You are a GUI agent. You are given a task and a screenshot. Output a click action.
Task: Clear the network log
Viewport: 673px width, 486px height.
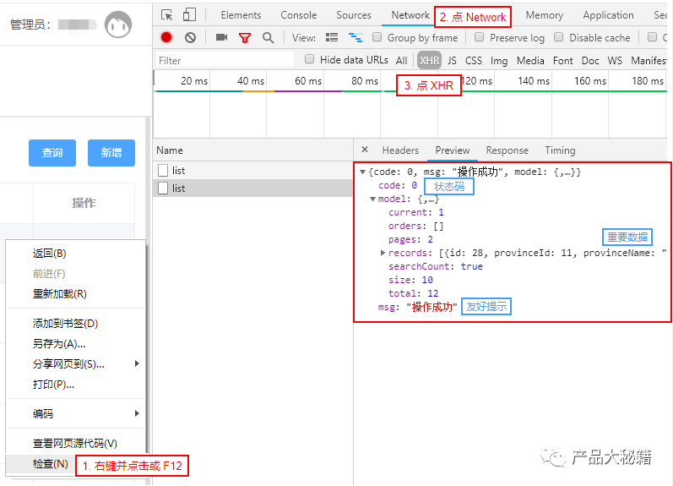[x=190, y=38]
